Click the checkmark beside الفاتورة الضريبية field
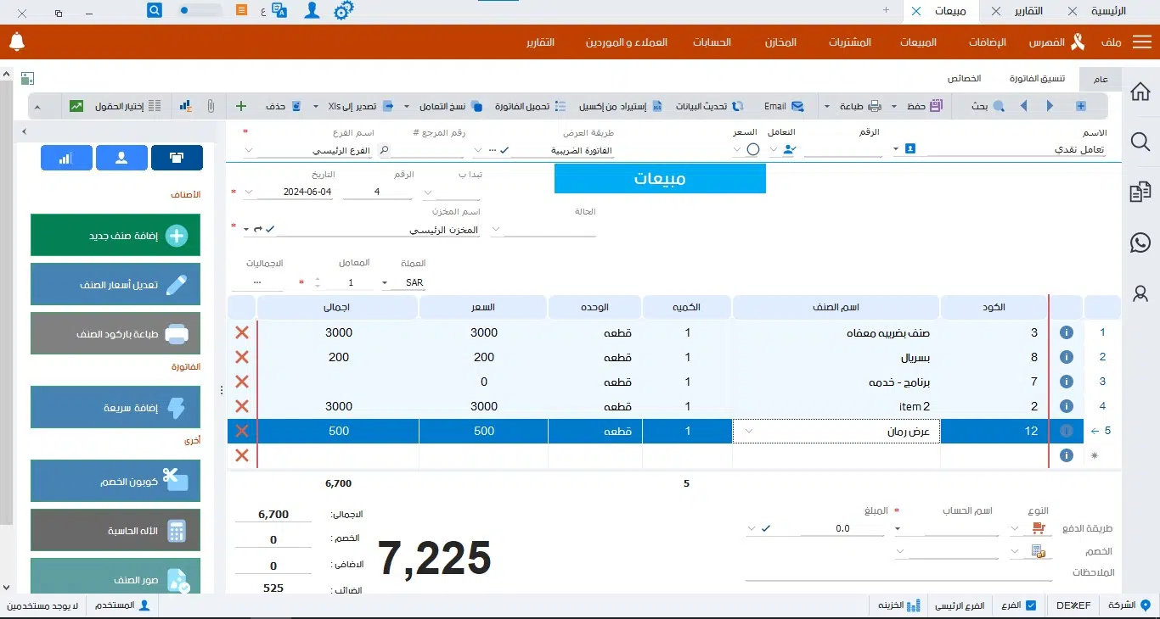Image resolution: width=1160 pixels, height=619 pixels. [504, 150]
